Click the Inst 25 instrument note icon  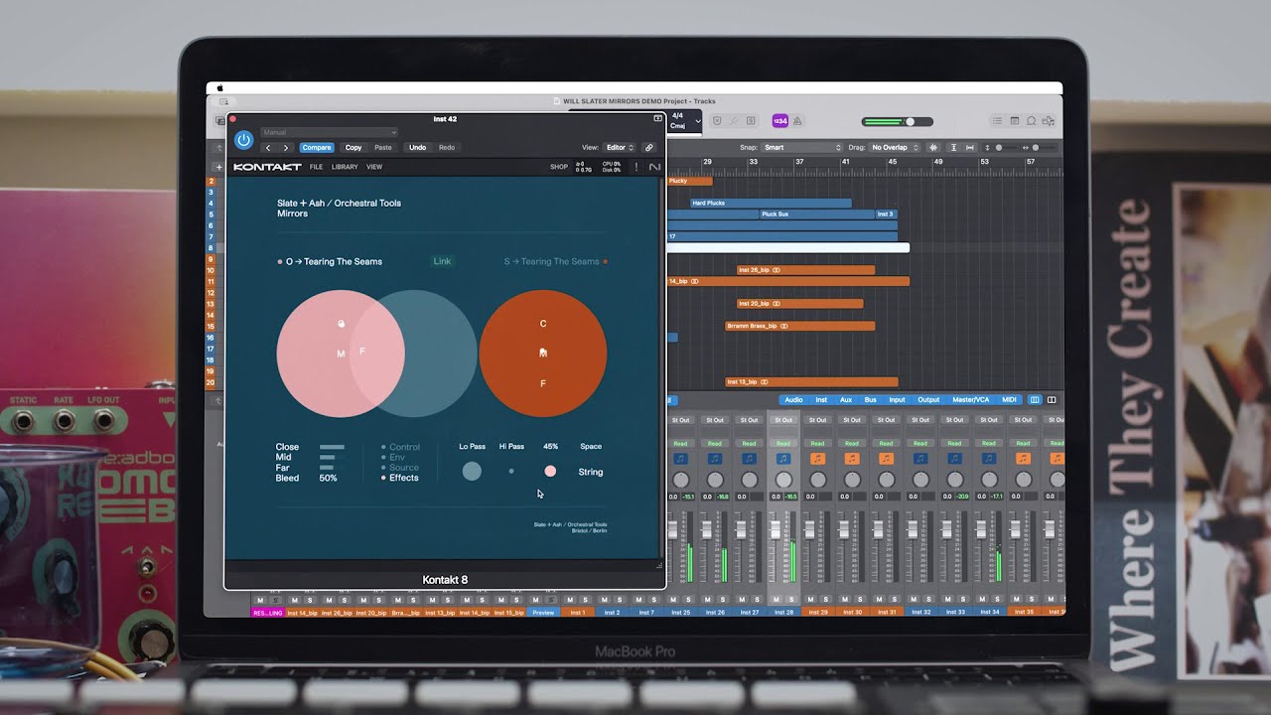tap(680, 459)
